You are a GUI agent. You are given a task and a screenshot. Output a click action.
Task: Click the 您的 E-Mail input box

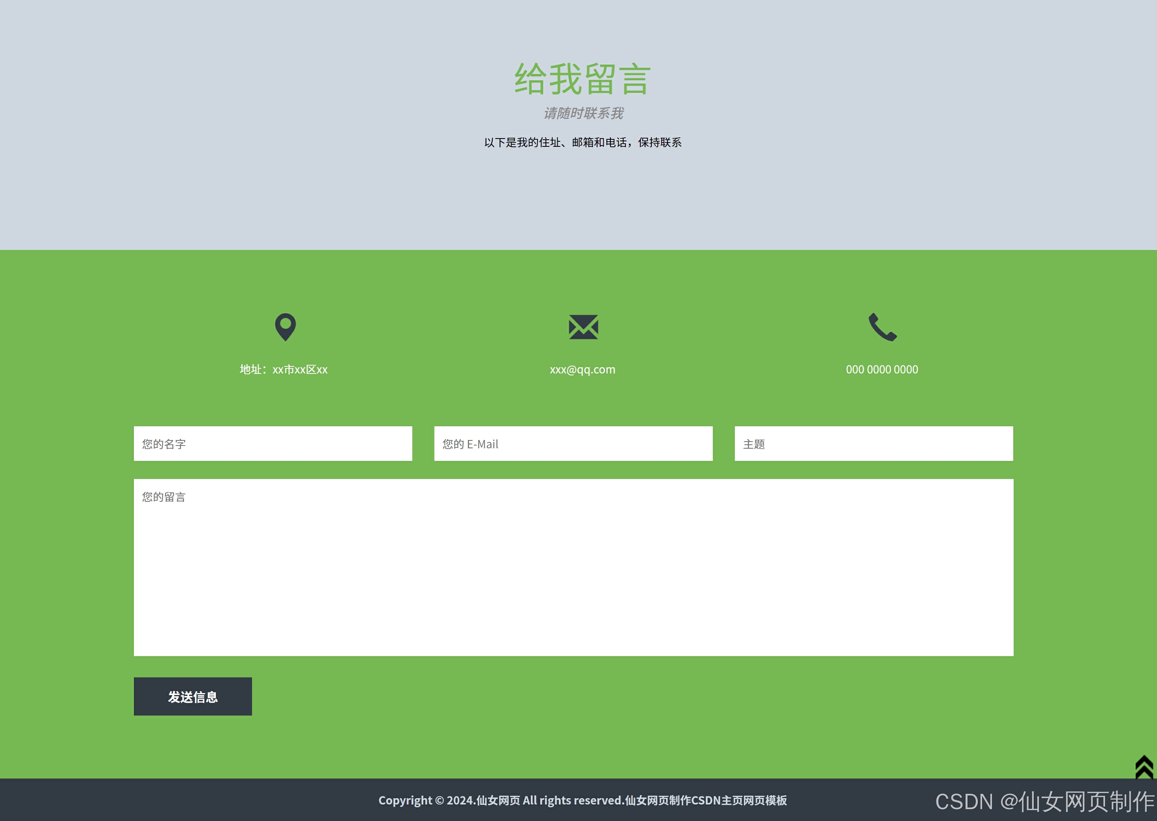(x=573, y=443)
